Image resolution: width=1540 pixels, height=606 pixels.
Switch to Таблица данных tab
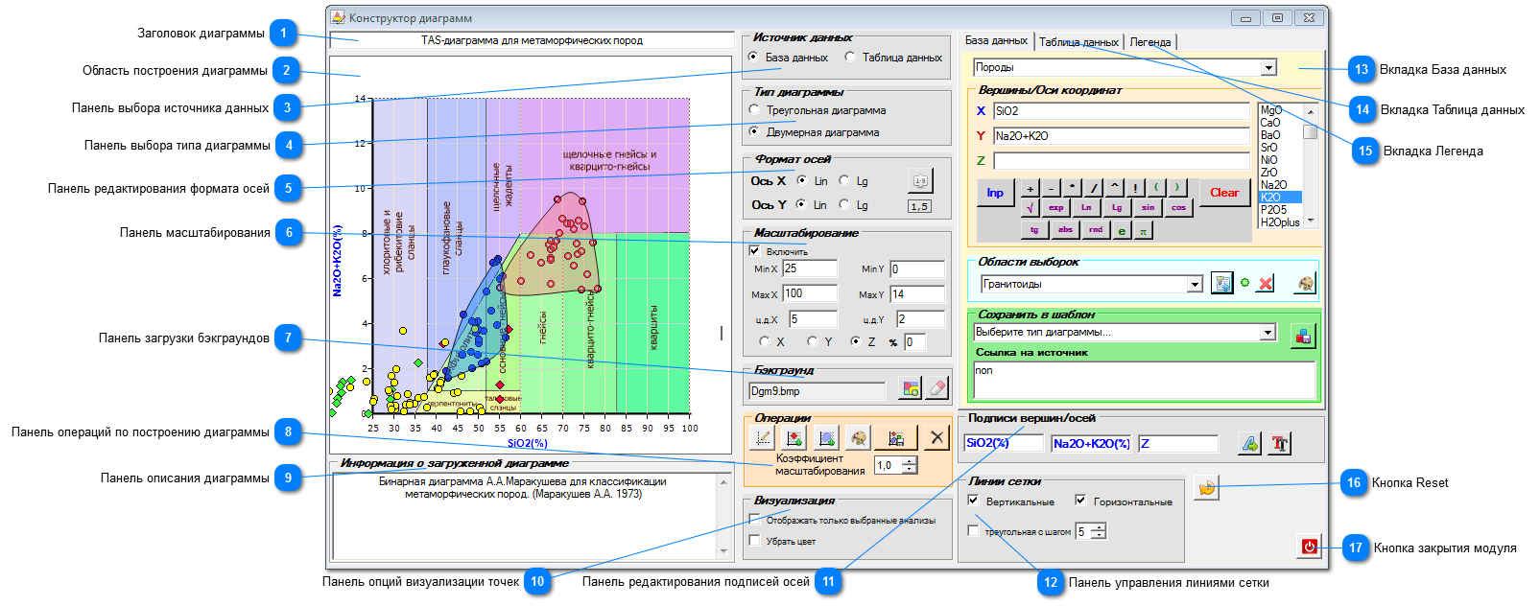click(x=1078, y=42)
